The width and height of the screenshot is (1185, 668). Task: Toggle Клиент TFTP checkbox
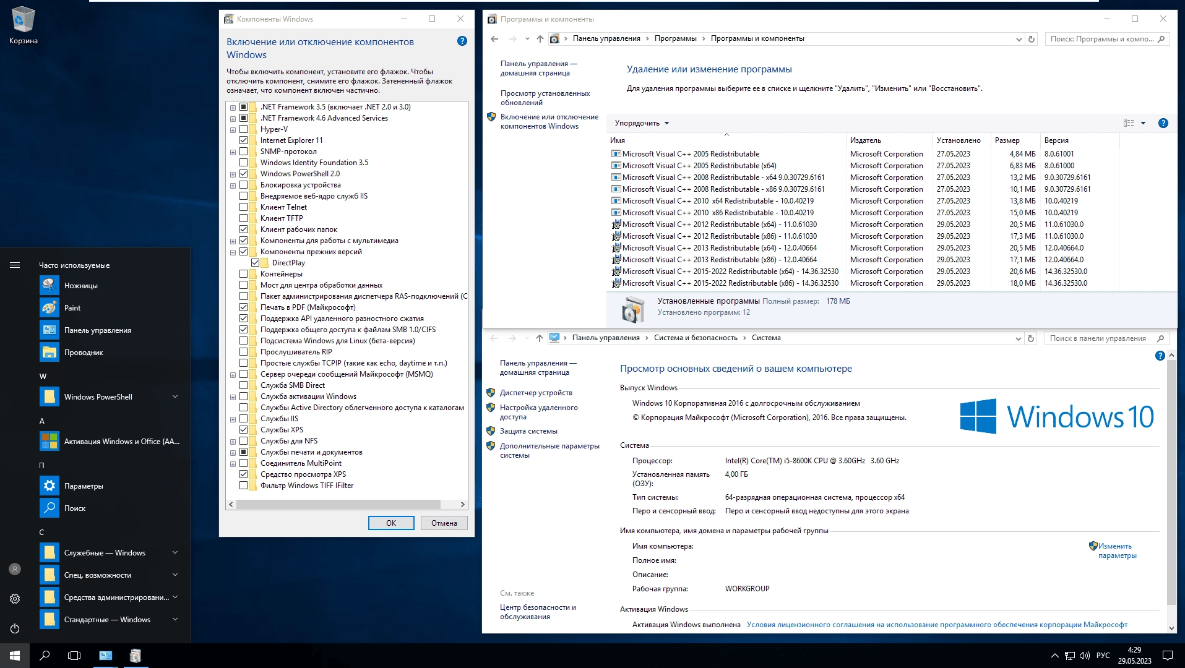point(243,218)
